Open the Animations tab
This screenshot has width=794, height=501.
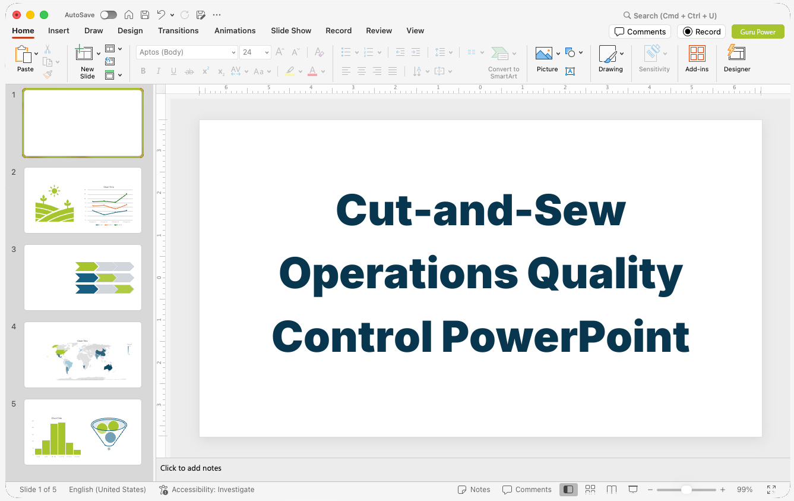click(235, 30)
